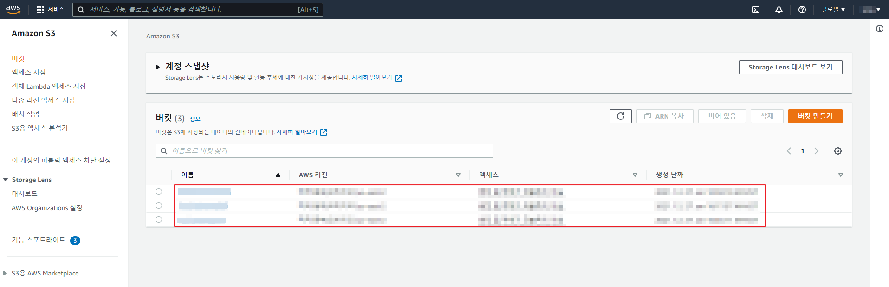Click the AWS logo home icon
Viewport: 889px width, 287px height.
(x=13, y=9)
